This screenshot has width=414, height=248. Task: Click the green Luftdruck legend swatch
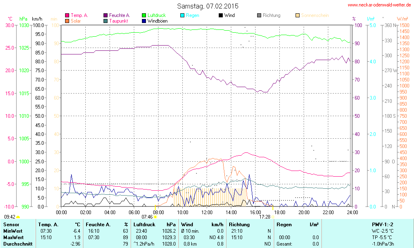[x=144, y=15]
